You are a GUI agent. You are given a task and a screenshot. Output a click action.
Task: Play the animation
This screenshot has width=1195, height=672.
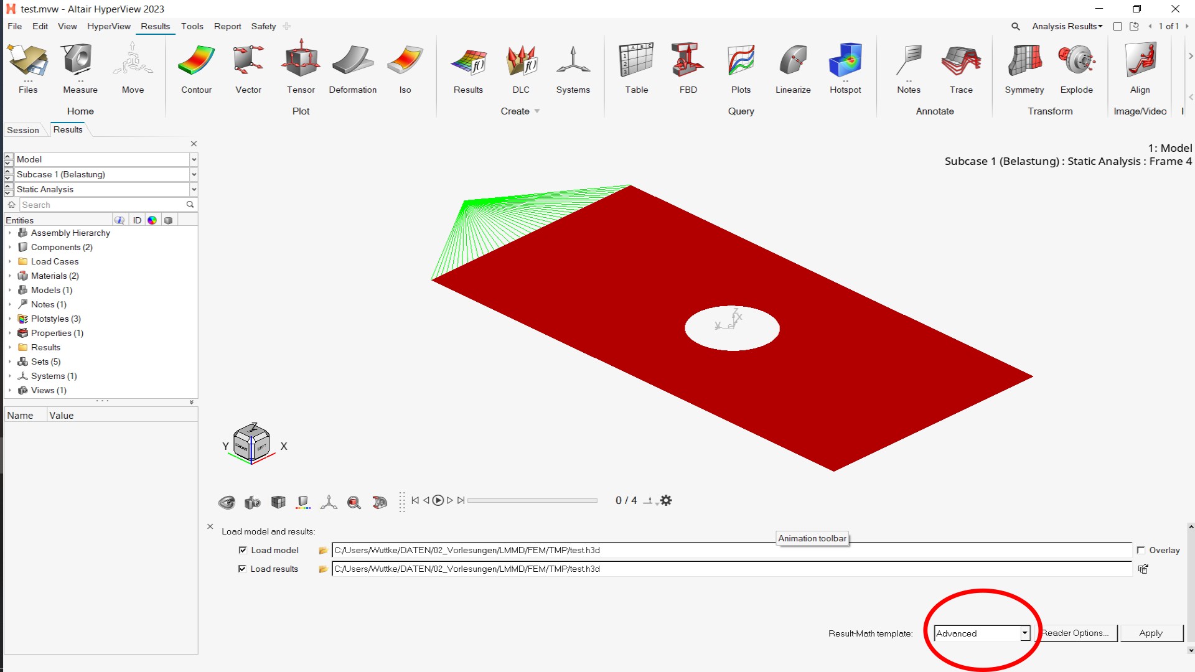click(438, 500)
